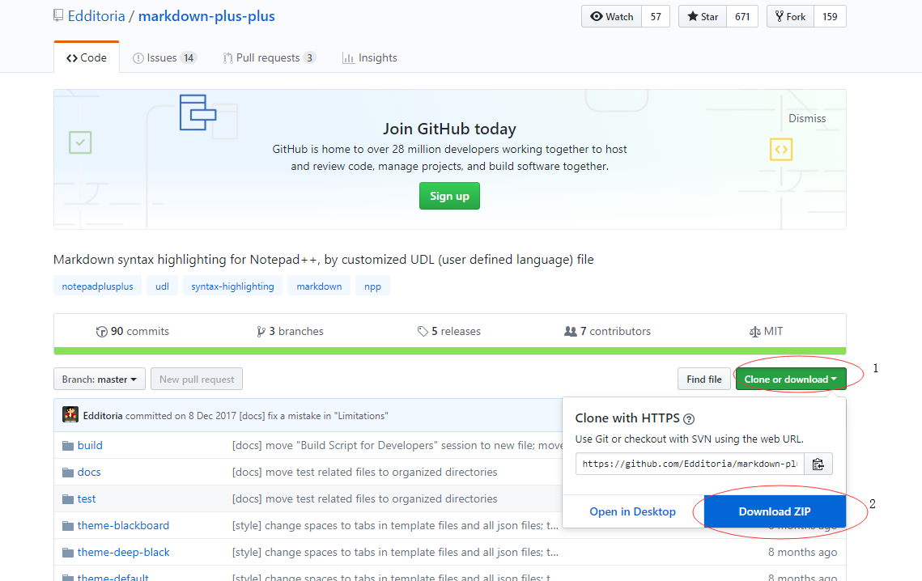Viewport: 922px width, 581px height.
Task: Click the repository book icon beside Edditoria
Action: pos(58,15)
